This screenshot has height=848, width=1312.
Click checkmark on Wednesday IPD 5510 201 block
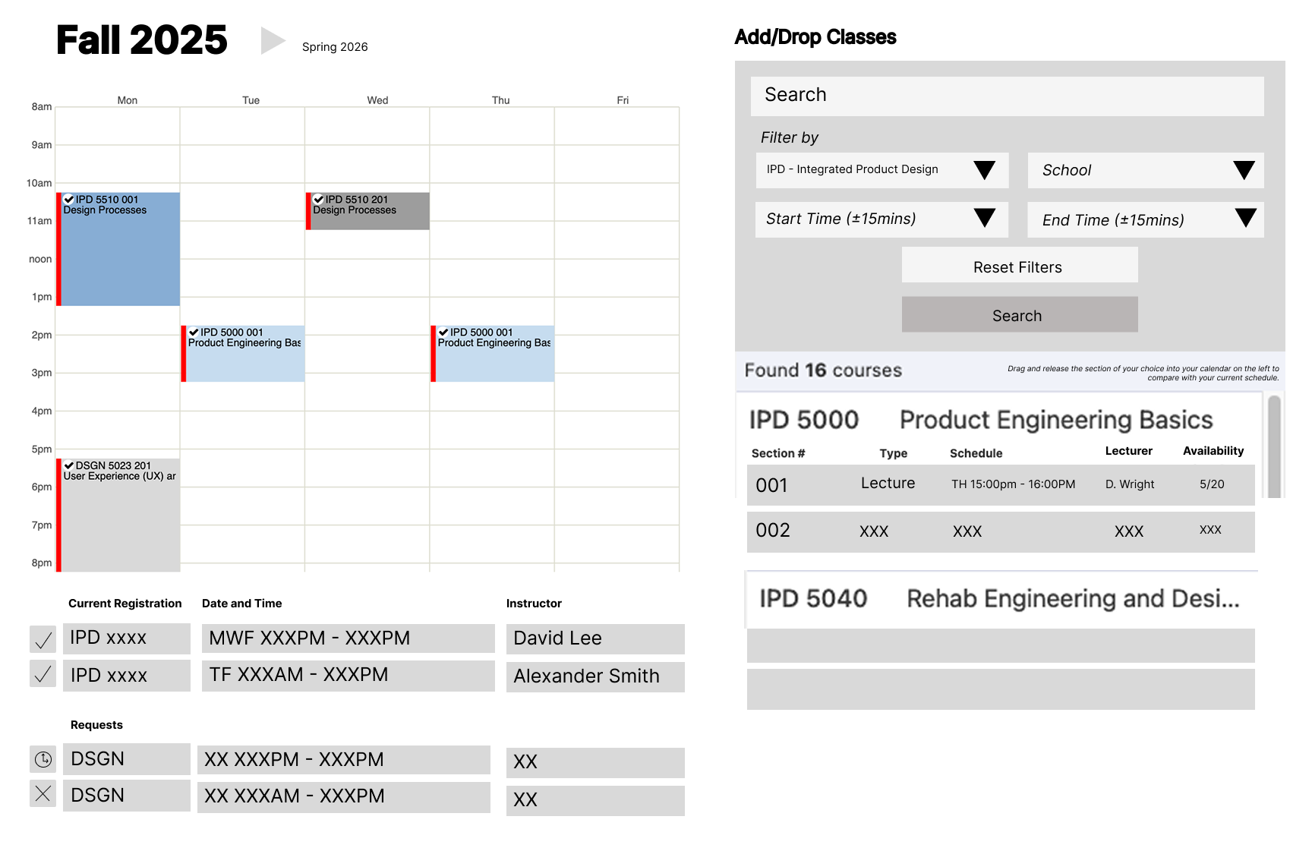point(319,200)
